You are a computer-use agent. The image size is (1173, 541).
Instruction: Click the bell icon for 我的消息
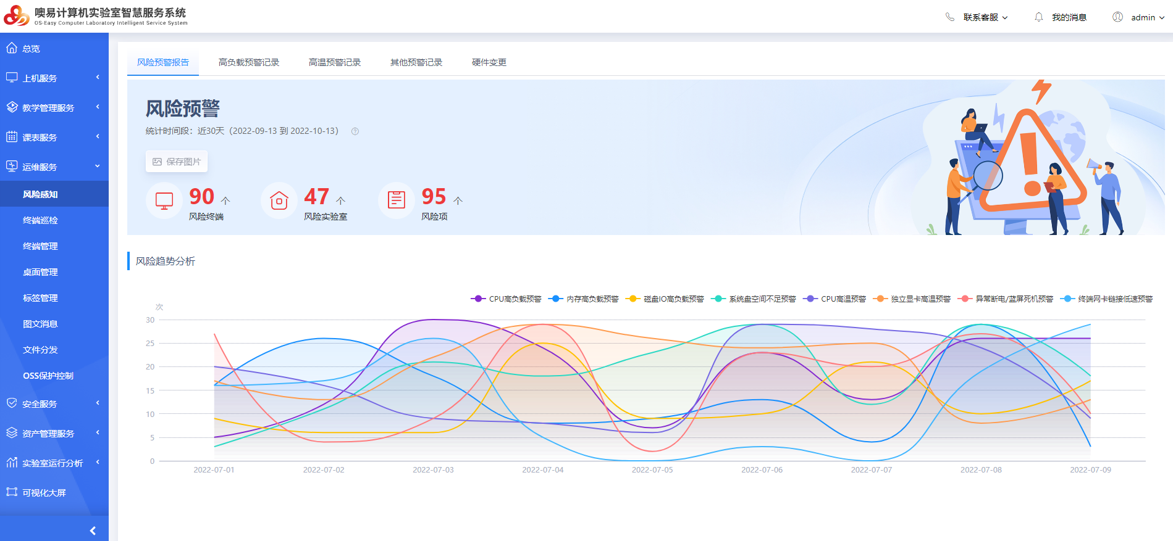coord(1039,17)
